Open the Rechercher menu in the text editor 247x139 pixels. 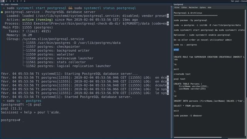(193, 7)
